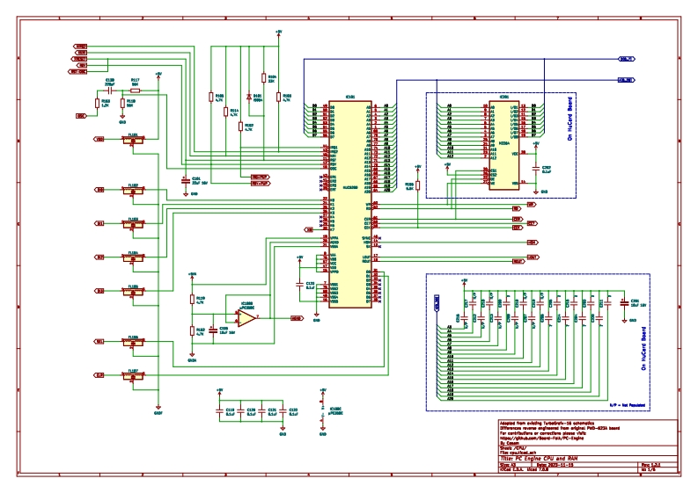Select capacitor C120 beside R117
The height and width of the screenshot is (493, 698).
point(109,90)
